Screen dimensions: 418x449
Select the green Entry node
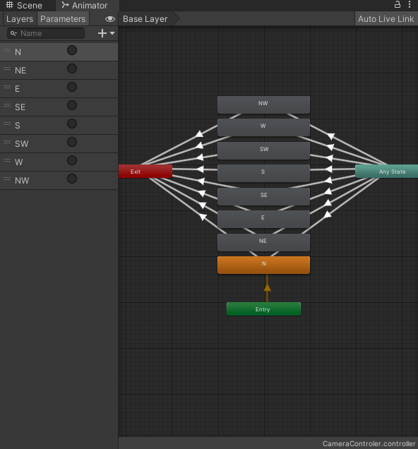[x=263, y=309]
